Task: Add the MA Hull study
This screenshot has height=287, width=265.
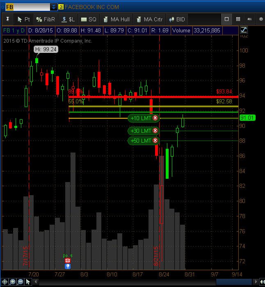Action: 116,19
